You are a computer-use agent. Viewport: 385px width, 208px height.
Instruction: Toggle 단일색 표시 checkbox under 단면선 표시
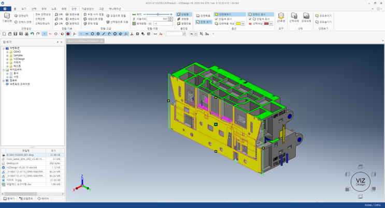(250, 19)
